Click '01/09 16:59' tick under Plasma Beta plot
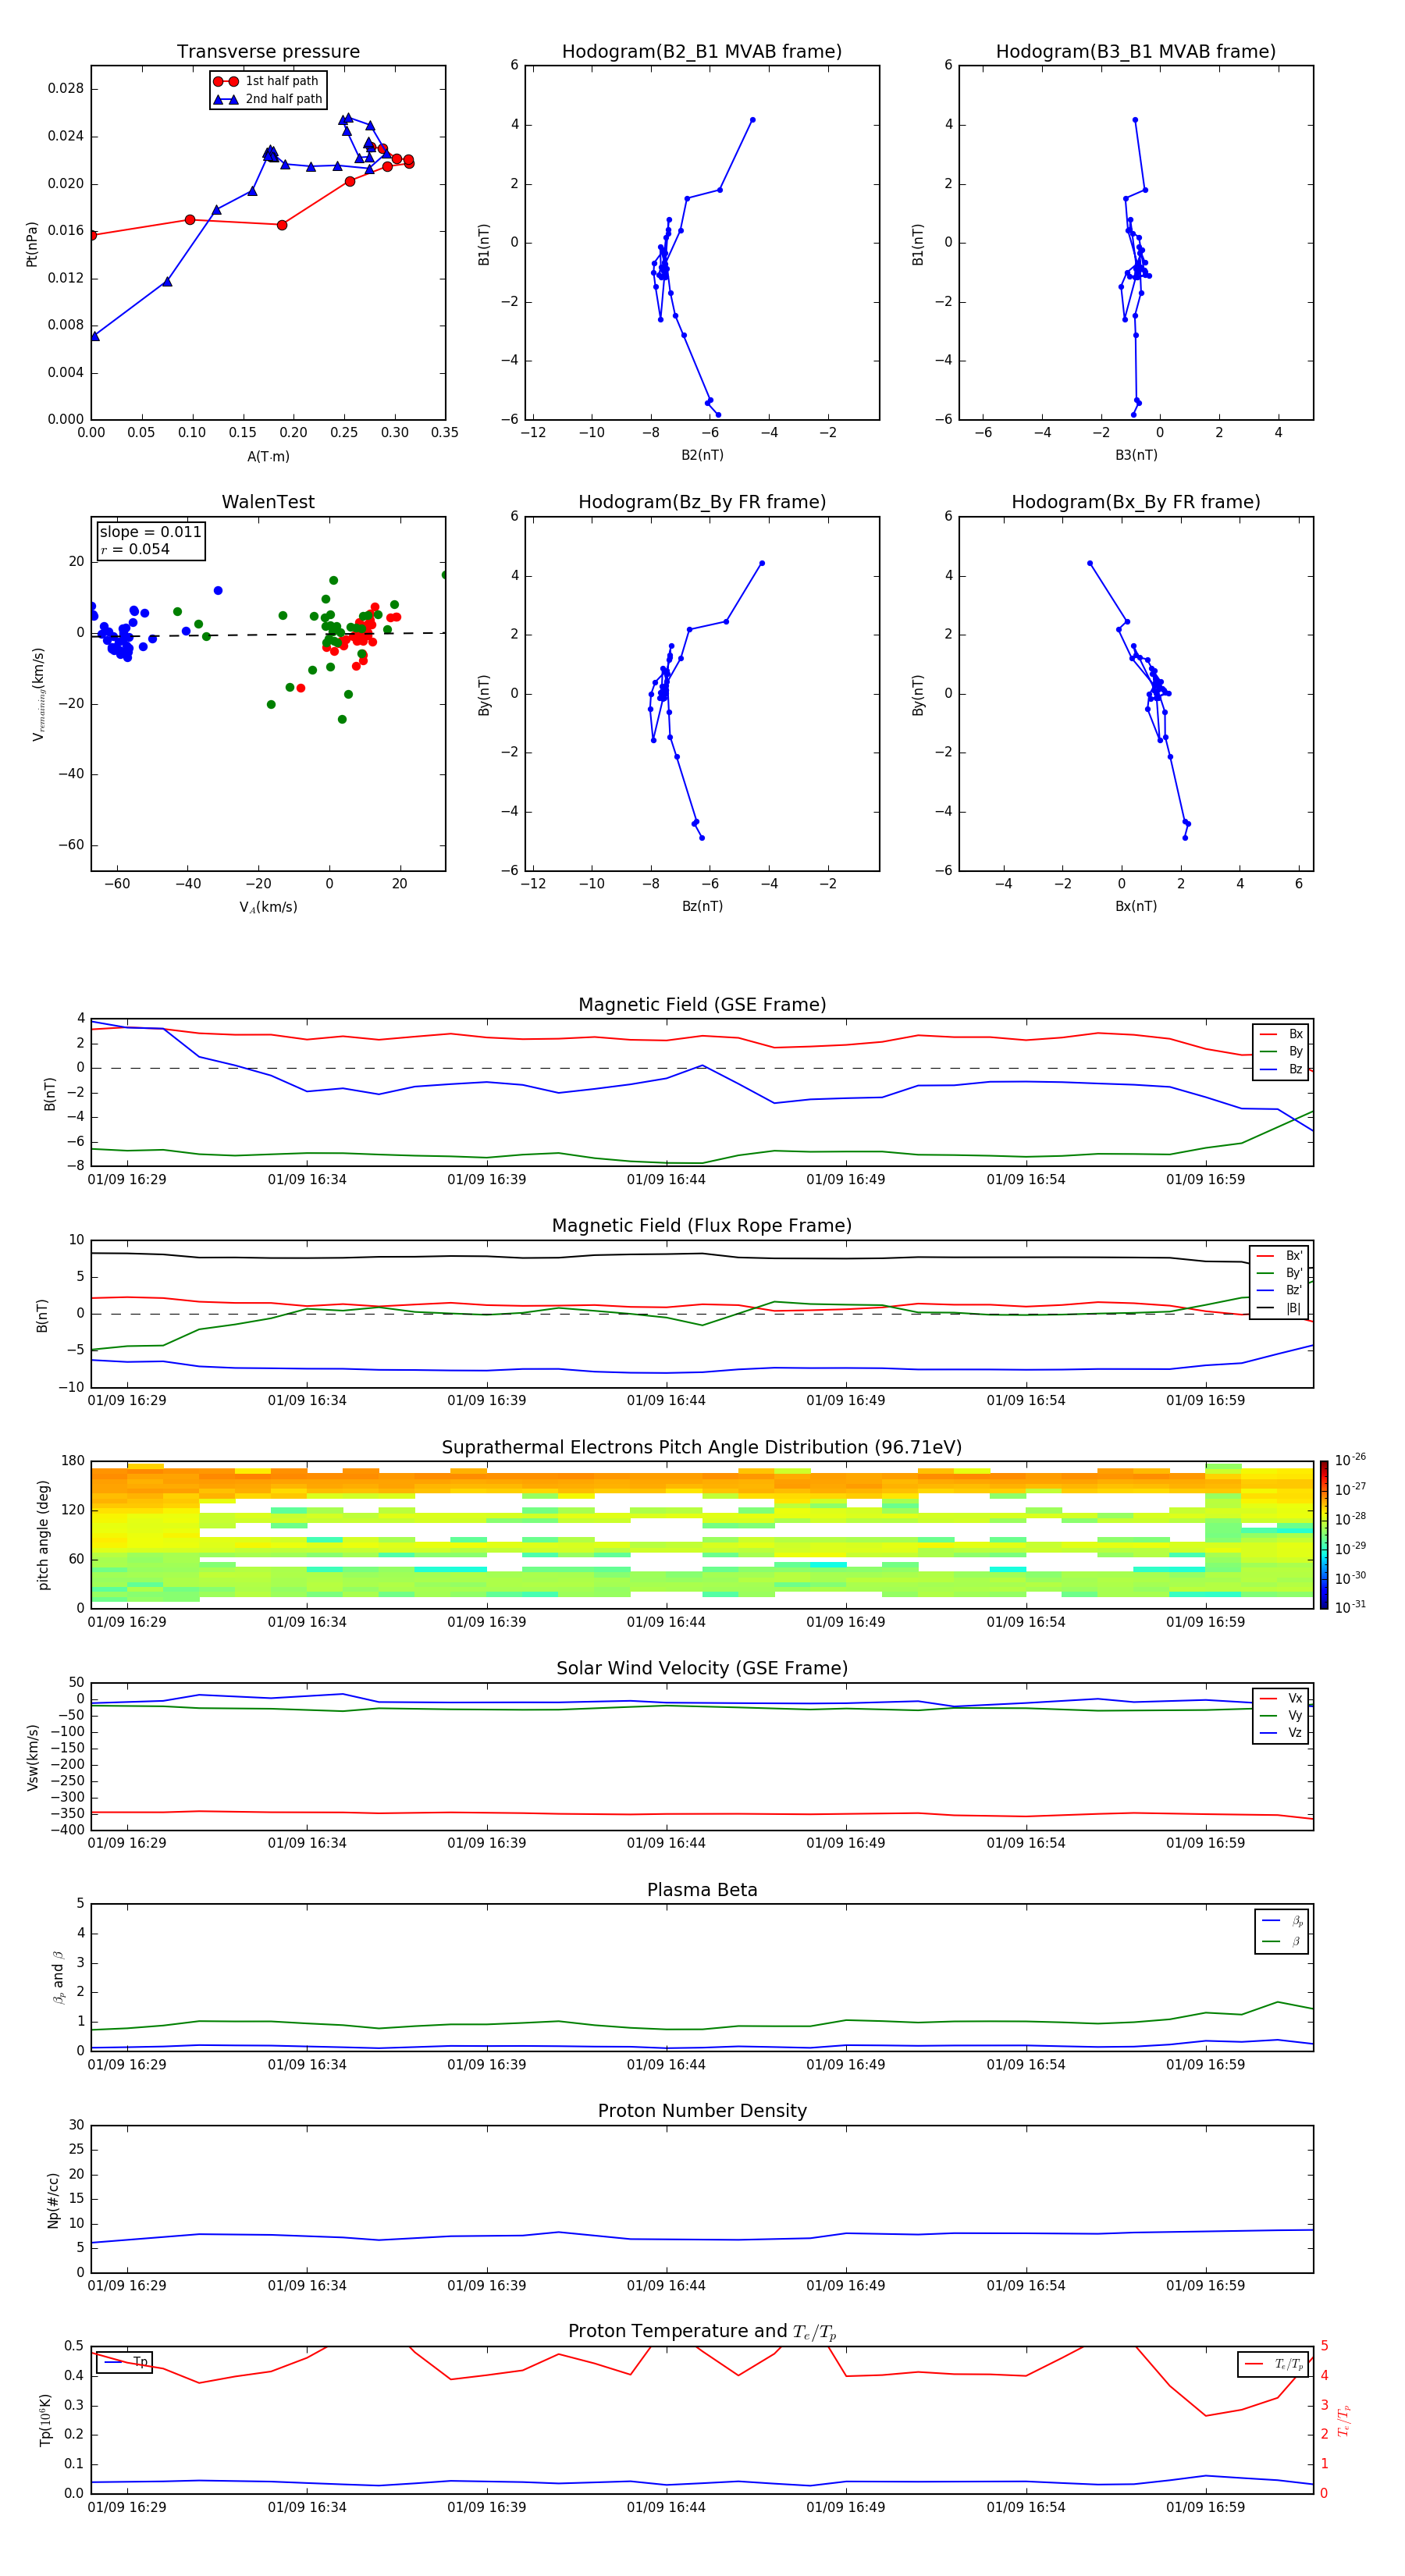This screenshot has height=2576, width=1405. [1205, 2065]
